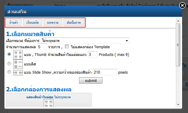188x113 pixels.
Task: Click the Products ( max 9) label
Action: click(x=114, y=55)
